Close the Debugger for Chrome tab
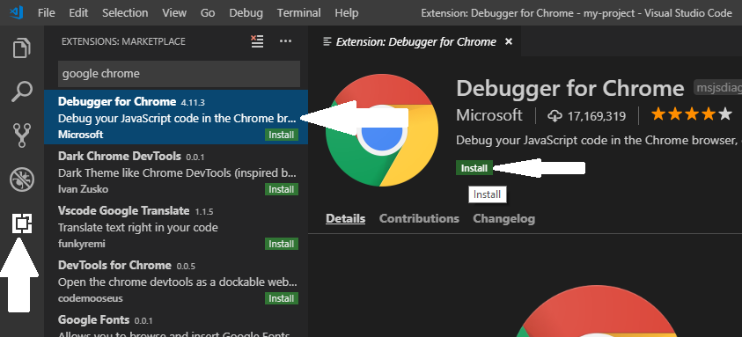 509,41
